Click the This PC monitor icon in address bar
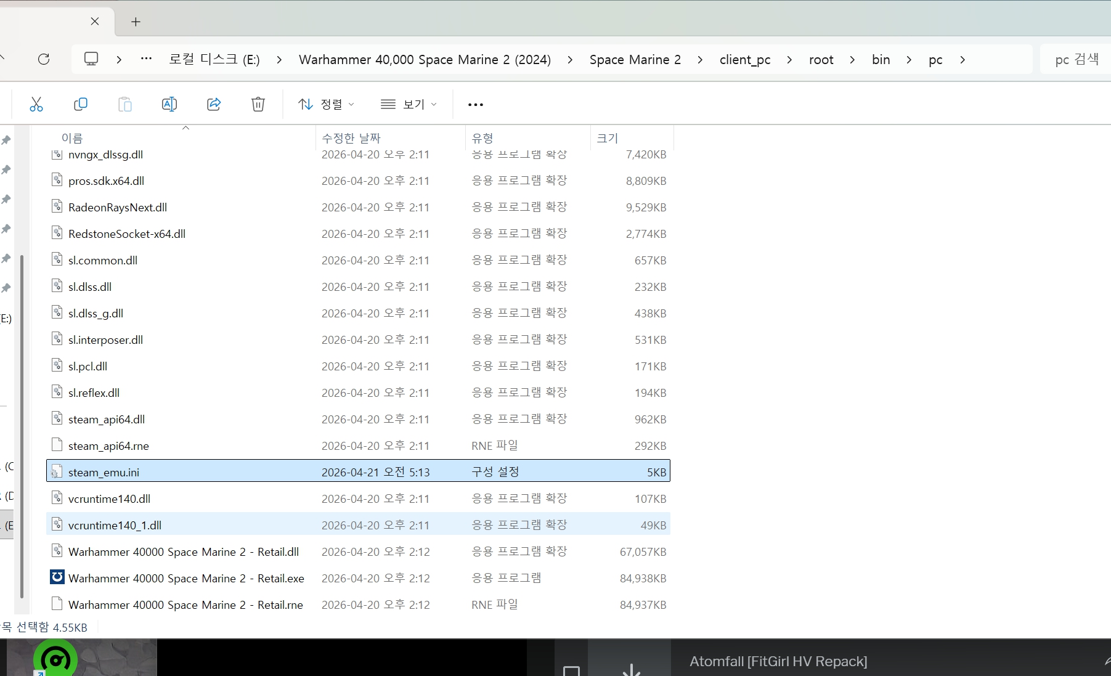 coord(91,59)
